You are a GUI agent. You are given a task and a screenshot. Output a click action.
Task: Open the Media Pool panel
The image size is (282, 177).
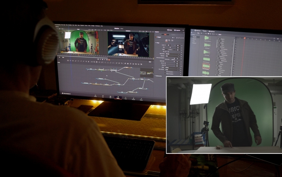tap(198, 31)
